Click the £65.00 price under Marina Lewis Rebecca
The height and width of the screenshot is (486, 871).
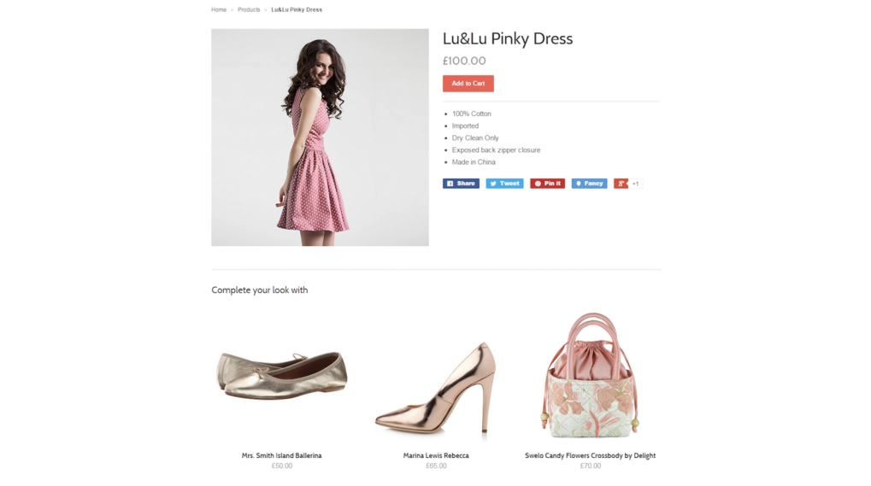point(436,466)
